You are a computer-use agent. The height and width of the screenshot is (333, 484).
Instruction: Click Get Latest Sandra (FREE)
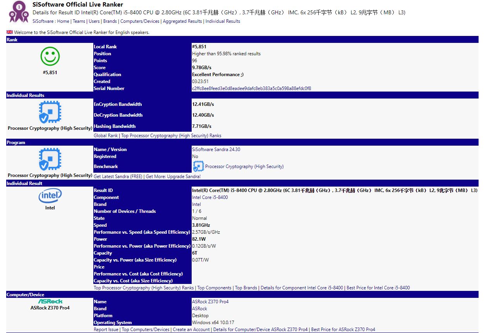[x=118, y=177]
